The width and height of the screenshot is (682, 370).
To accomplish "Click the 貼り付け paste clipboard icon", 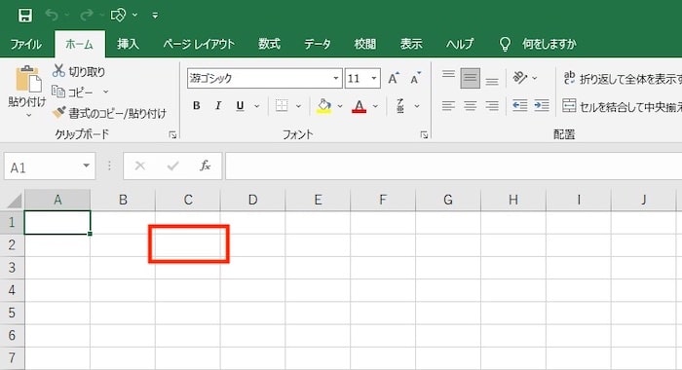I will (x=28, y=80).
